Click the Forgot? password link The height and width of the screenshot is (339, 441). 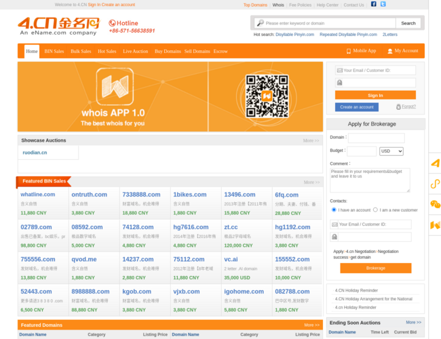click(x=408, y=106)
